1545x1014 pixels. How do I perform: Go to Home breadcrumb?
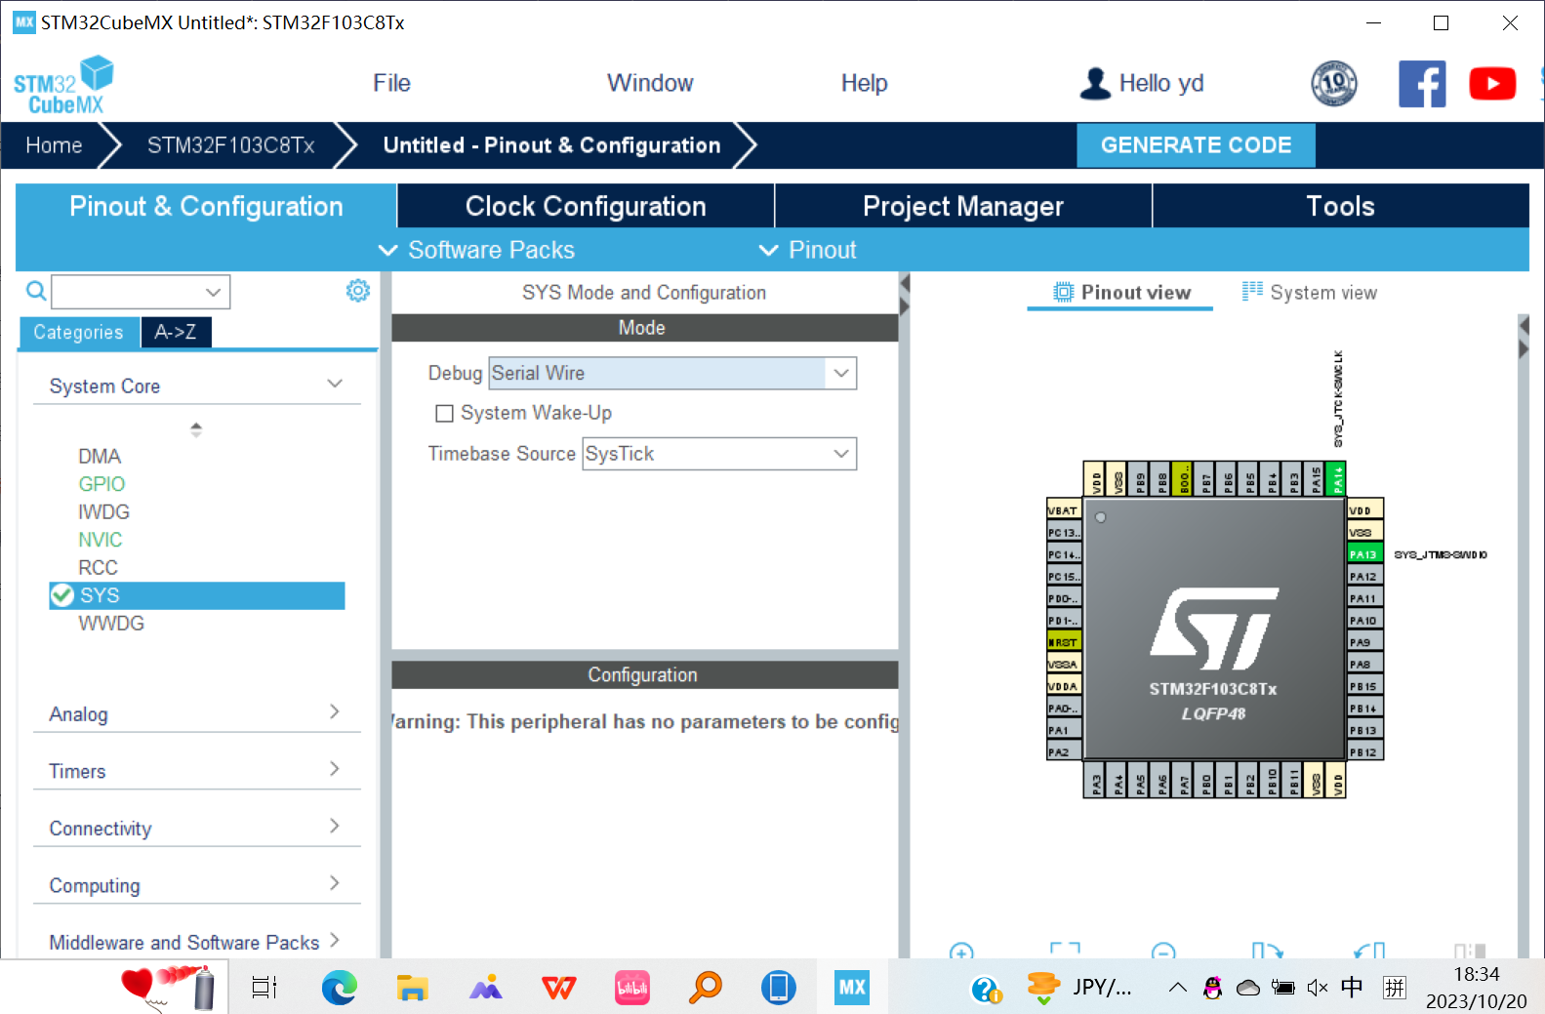click(x=54, y=145)
